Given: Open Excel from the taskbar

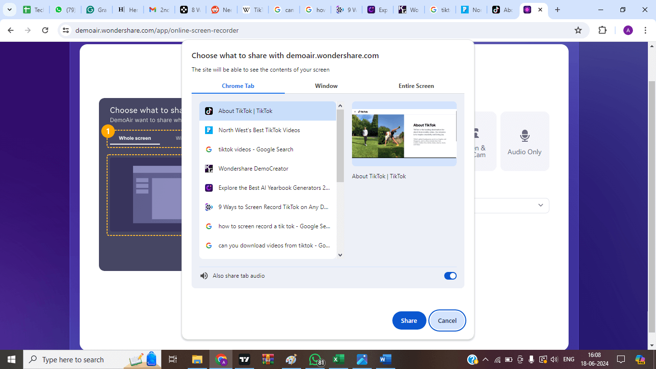Looking at the screenshot, I should click(339, 359).
